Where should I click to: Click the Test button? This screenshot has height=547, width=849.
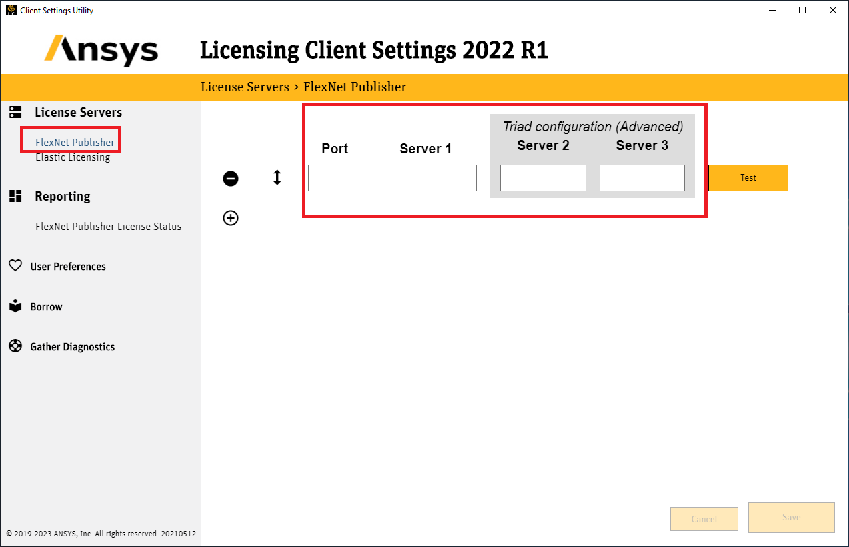748,178
